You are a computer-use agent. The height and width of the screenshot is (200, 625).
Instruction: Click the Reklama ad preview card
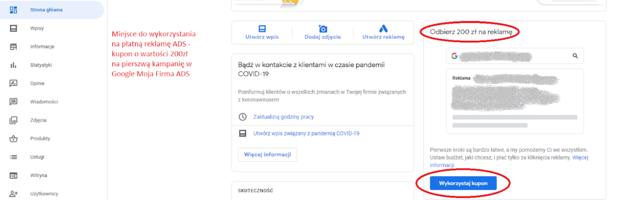515,101
